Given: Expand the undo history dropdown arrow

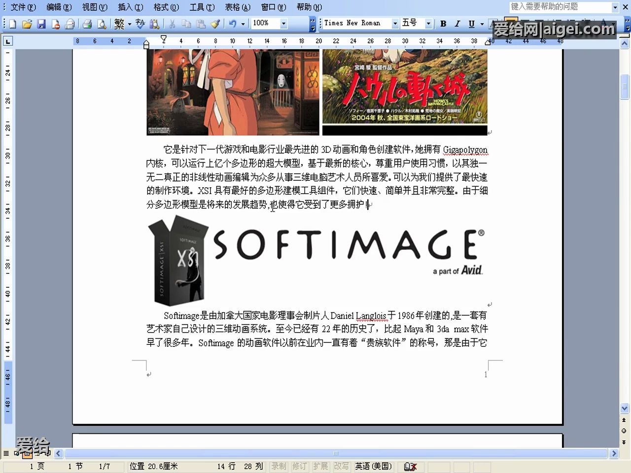Looking at the screenshot, I should tap(243, 24).
